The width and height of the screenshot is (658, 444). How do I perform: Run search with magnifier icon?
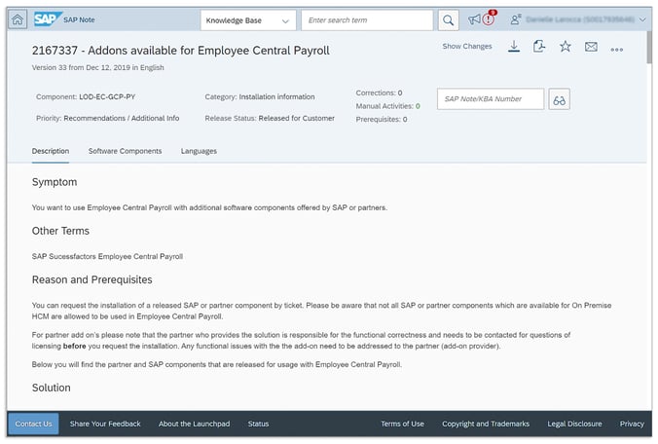(448, 20)
